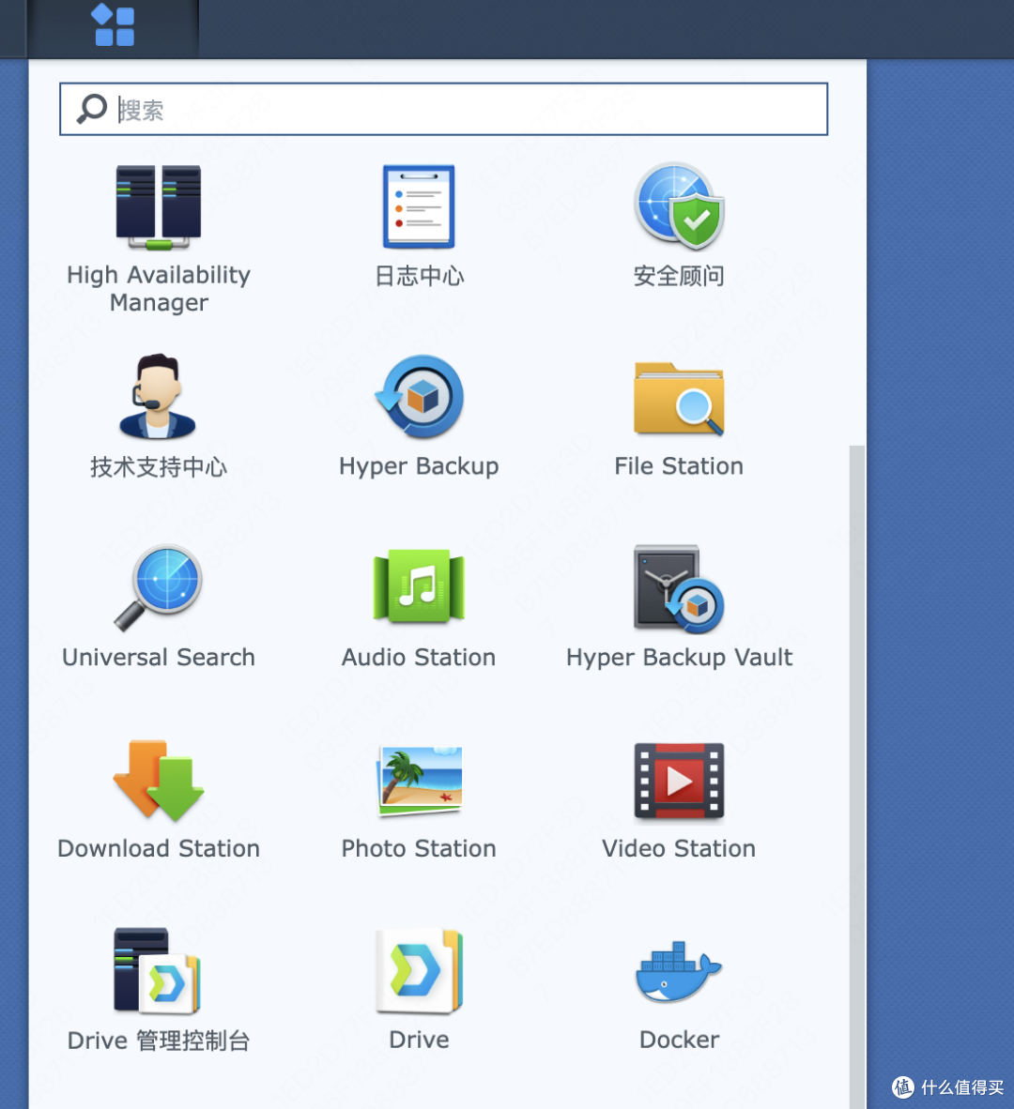Launch the Video Station film icon
Viewport: 1014px width, 1109px height.
(680, 781)
